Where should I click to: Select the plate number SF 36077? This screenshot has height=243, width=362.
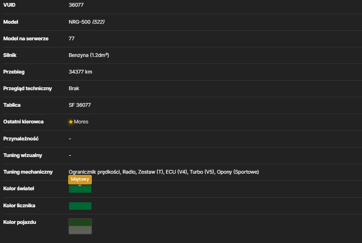pyautogui.click(x=80, y=105)
